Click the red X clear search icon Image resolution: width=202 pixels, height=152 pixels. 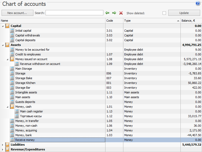pos(121,13)
